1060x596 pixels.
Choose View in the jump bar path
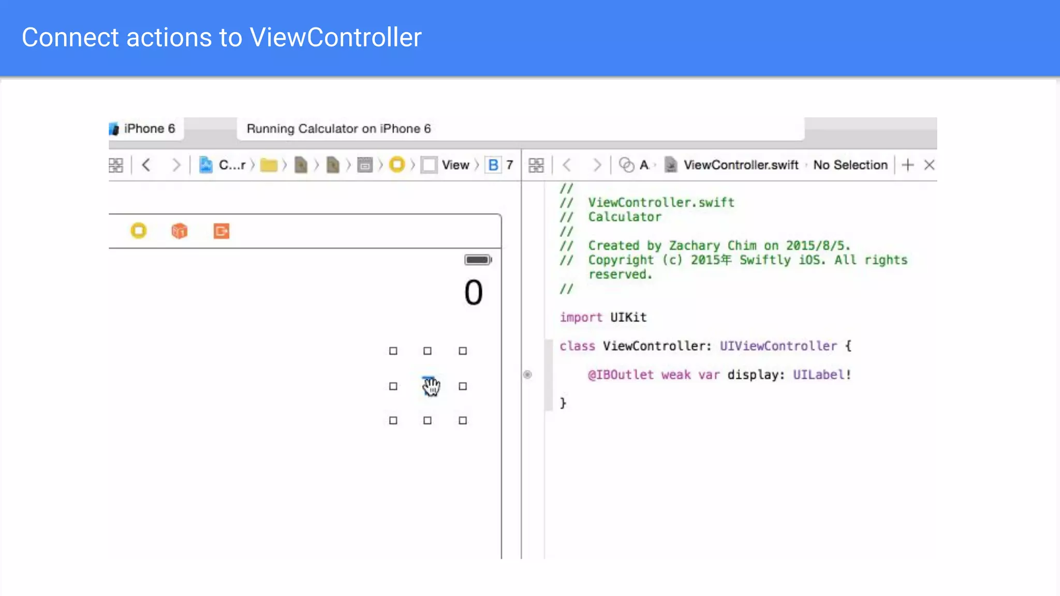tap(445, 165)
